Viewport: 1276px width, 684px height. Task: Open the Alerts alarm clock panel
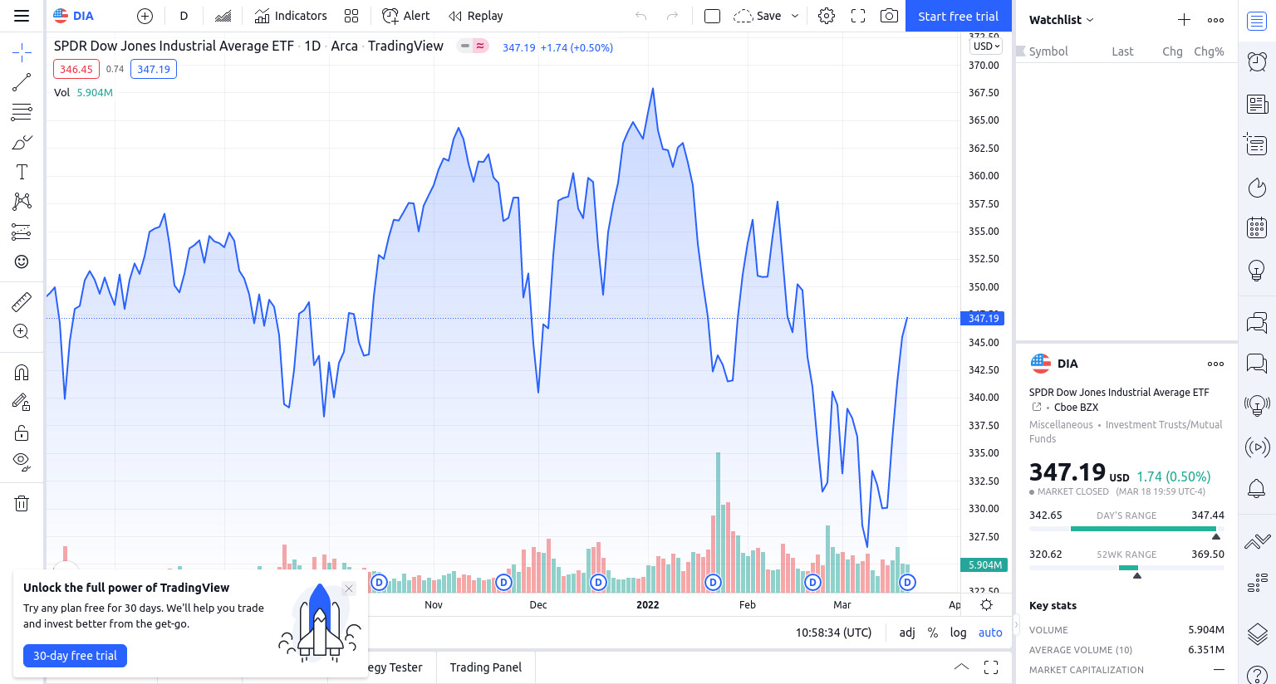[1257, 61]
